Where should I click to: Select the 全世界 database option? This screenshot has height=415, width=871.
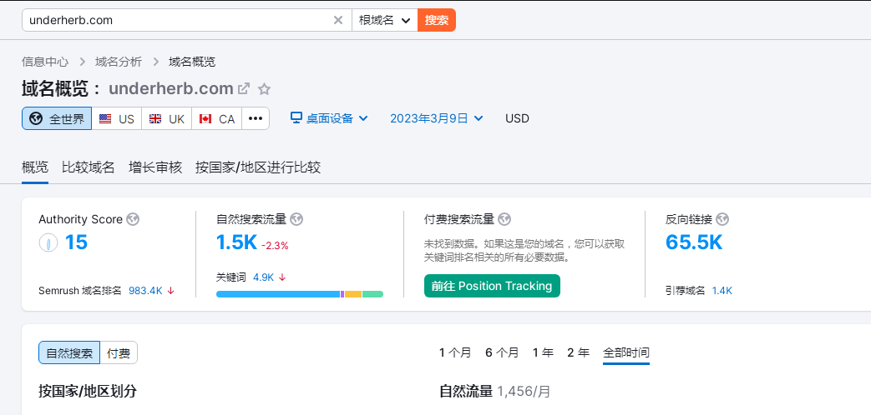(57, 118)
